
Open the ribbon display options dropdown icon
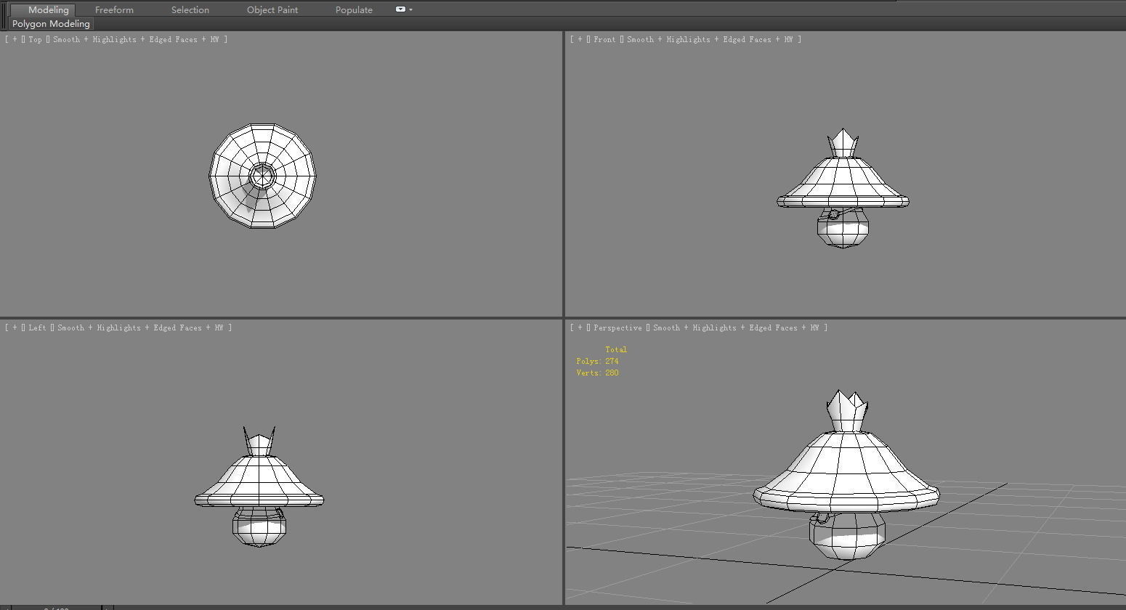(403, 9)
